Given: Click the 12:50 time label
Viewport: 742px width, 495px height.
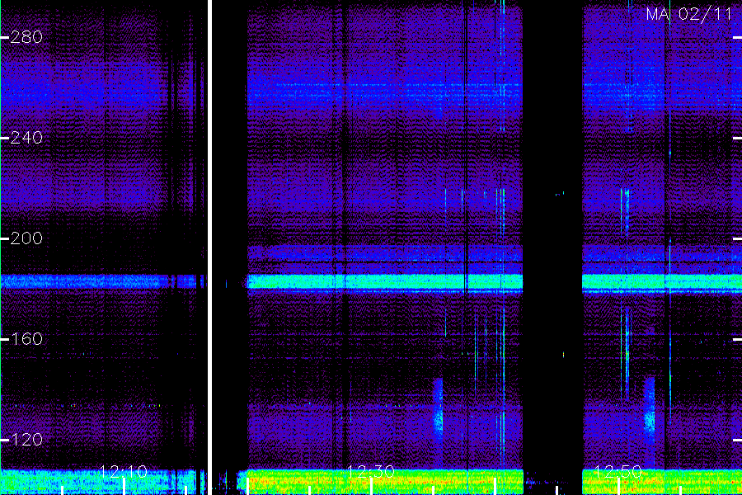Looking at the screenshot, I should pos(618,471).
